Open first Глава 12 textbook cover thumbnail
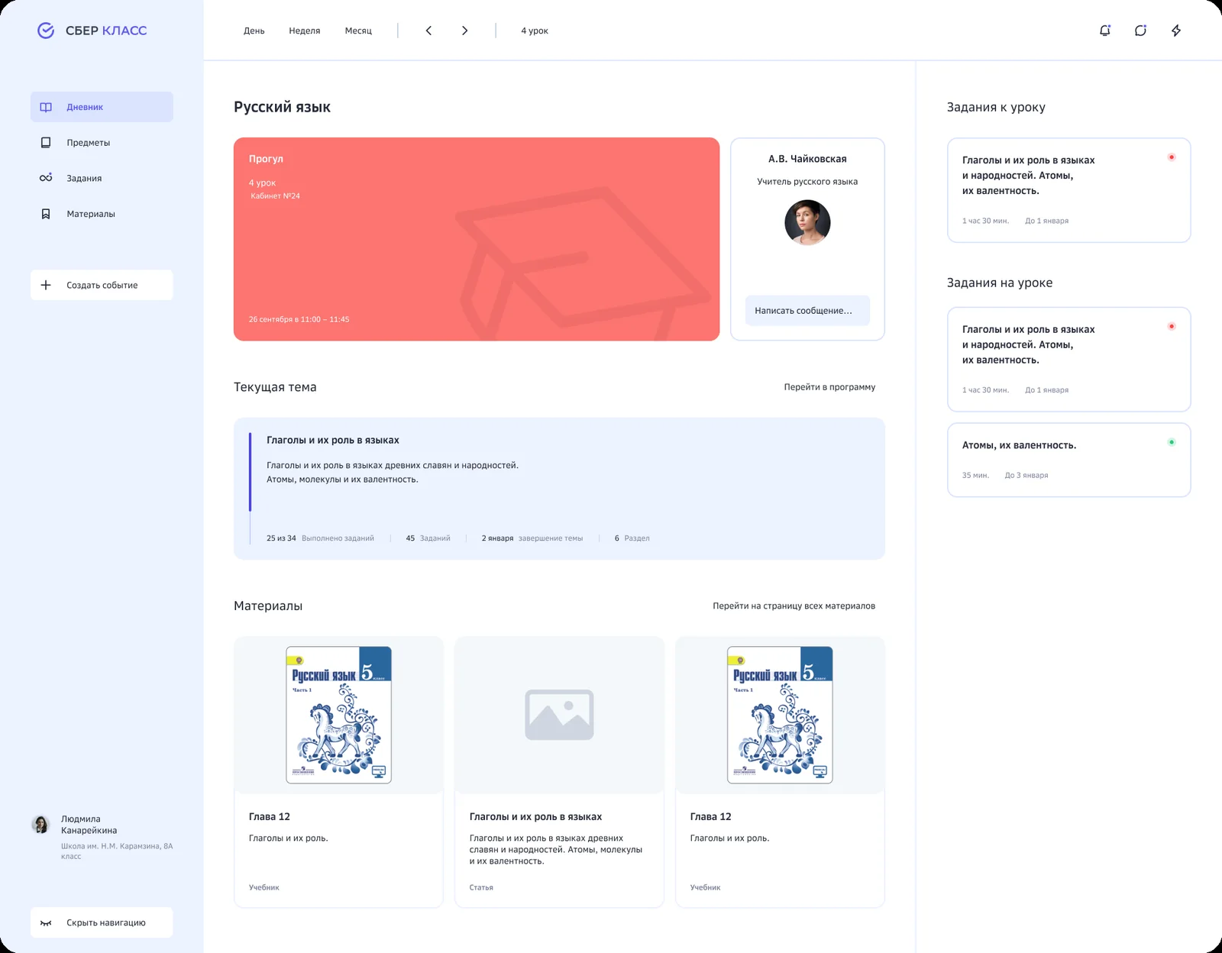This screenshot has height=953, width=1222. (338, 715)
